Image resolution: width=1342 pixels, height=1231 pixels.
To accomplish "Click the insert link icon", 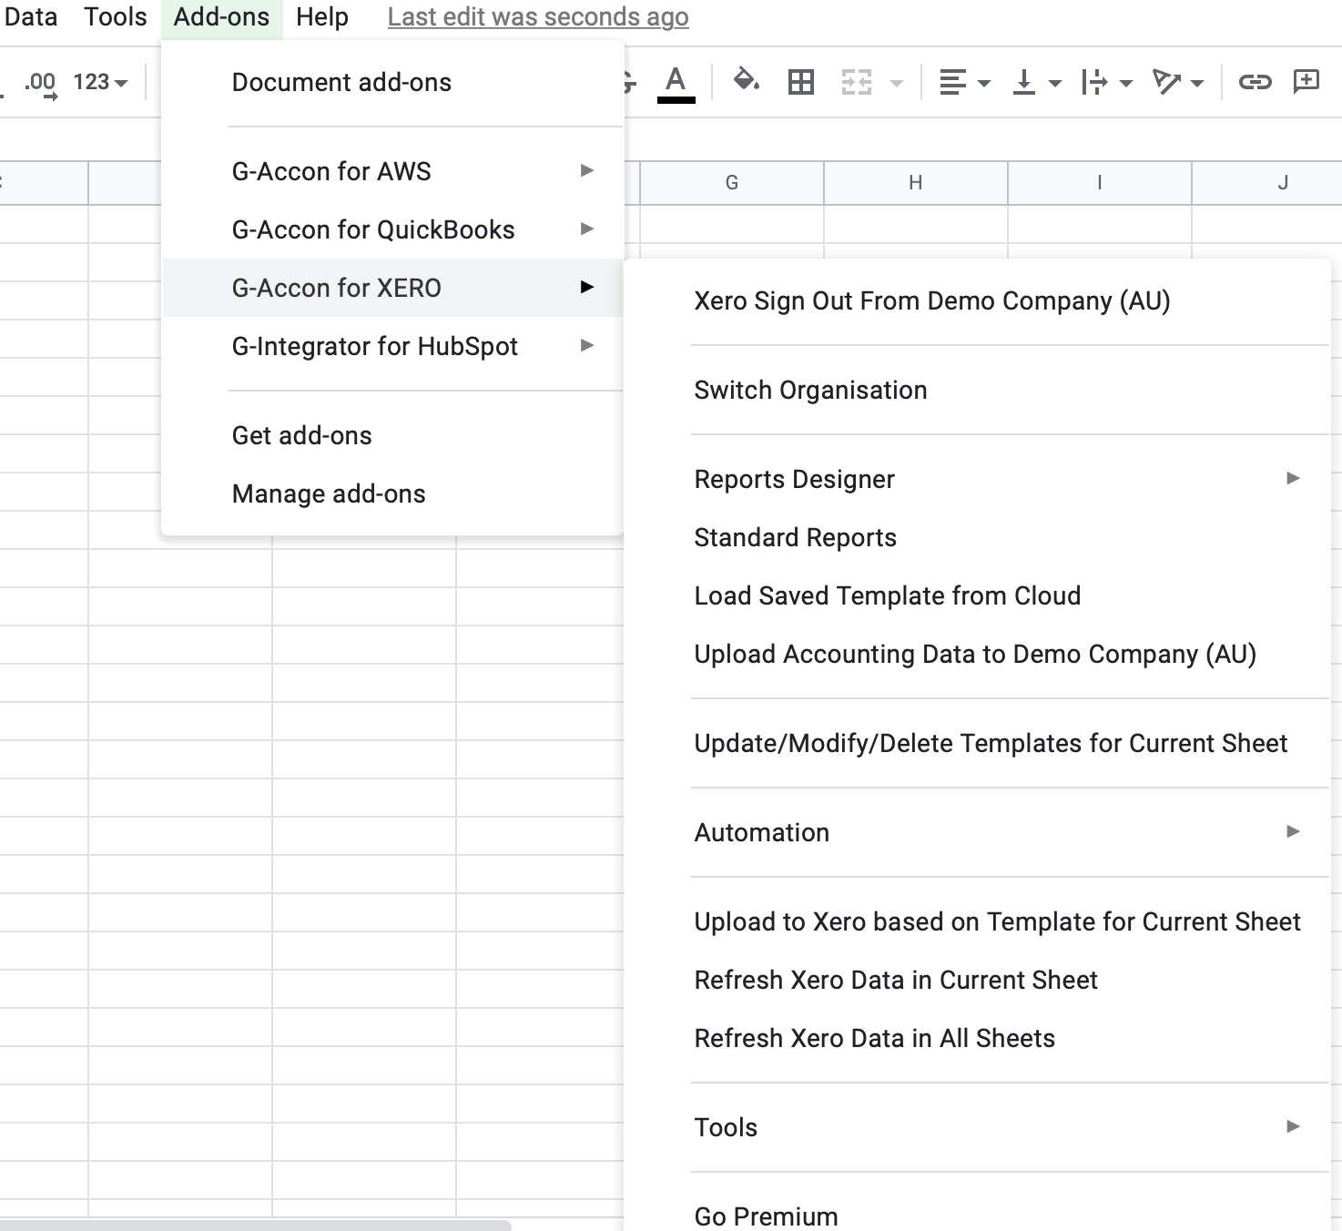I will pyautogui.click(x=1256, y=82).
